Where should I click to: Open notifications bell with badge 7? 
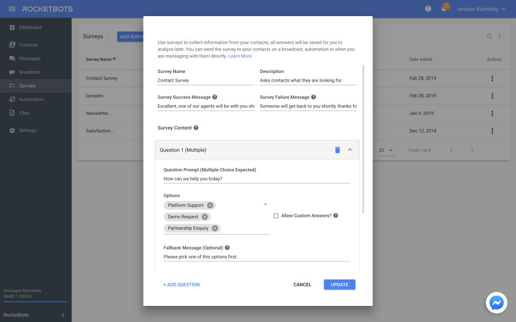(444, 9)
